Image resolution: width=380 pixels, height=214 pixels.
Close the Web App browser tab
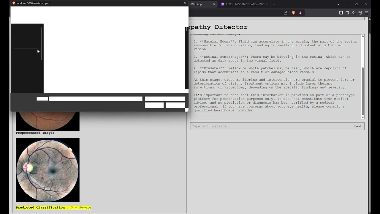[214, 4]
